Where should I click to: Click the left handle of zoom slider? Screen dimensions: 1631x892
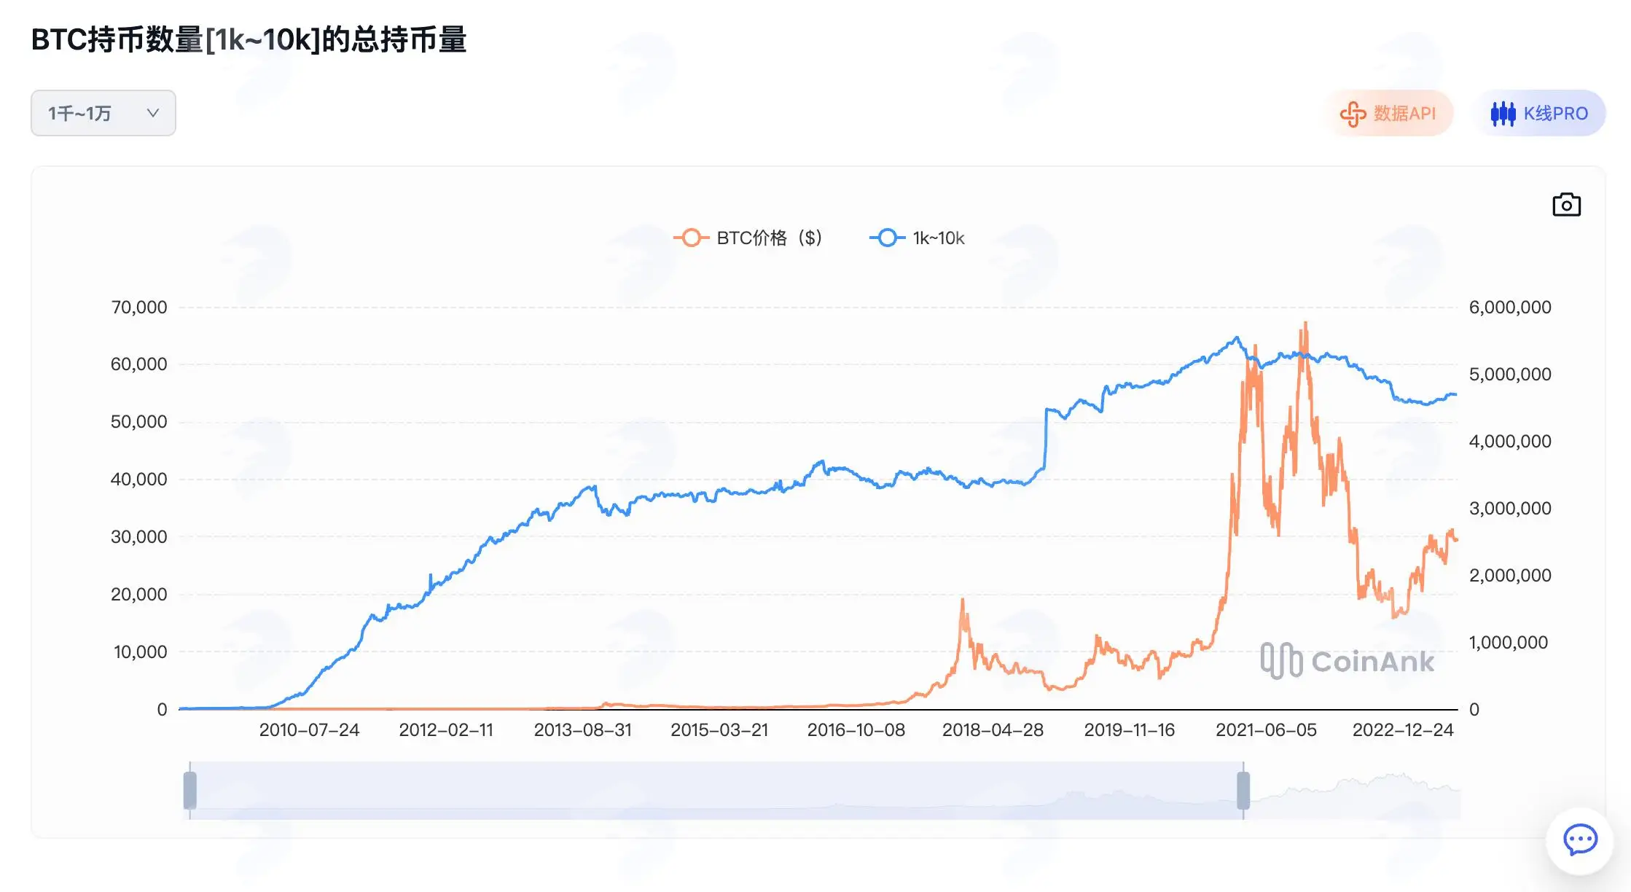pos(190,791)
